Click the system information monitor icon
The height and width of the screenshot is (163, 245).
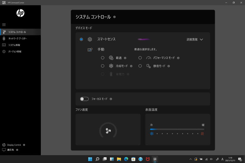[x=4, y=45]
